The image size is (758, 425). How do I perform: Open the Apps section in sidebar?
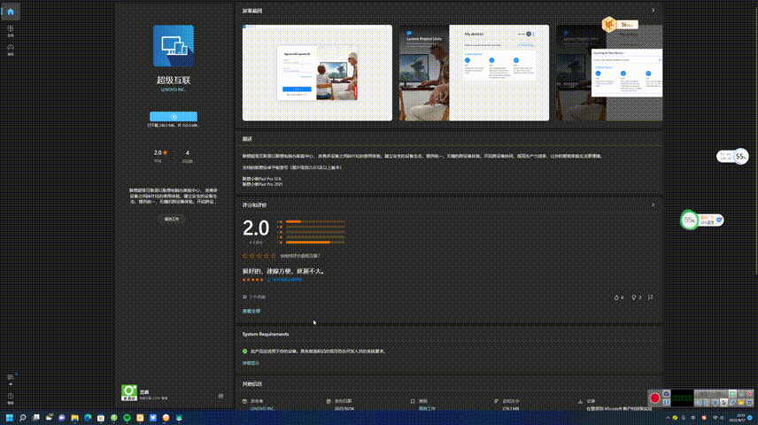(11, 30)
